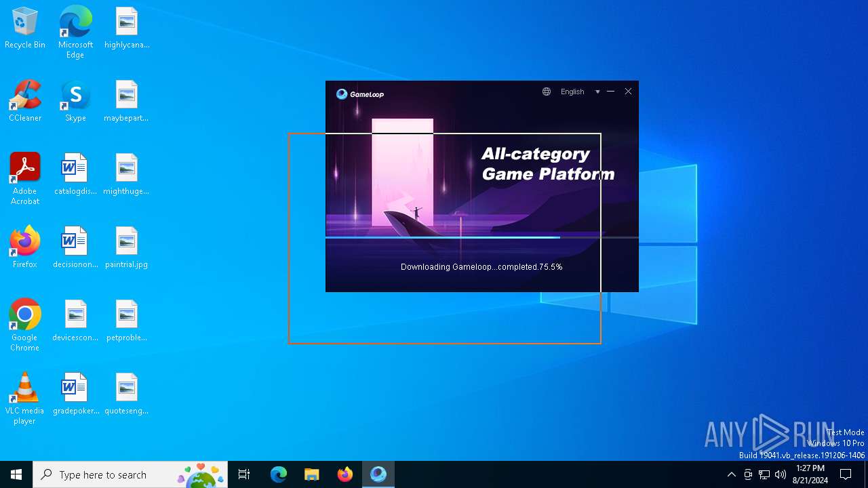Click the GameLoop taskbar button
868x488 pixels.
[x=378, y=474]
